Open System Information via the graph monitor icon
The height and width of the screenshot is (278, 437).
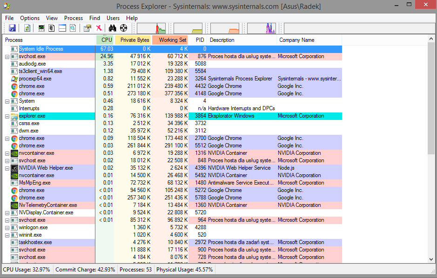(41, 28)
